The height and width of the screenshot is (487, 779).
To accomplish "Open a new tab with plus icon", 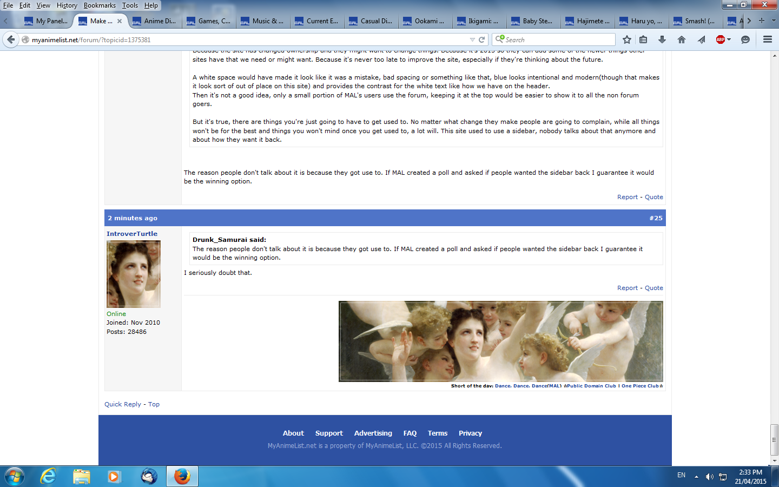I will 762,21.
